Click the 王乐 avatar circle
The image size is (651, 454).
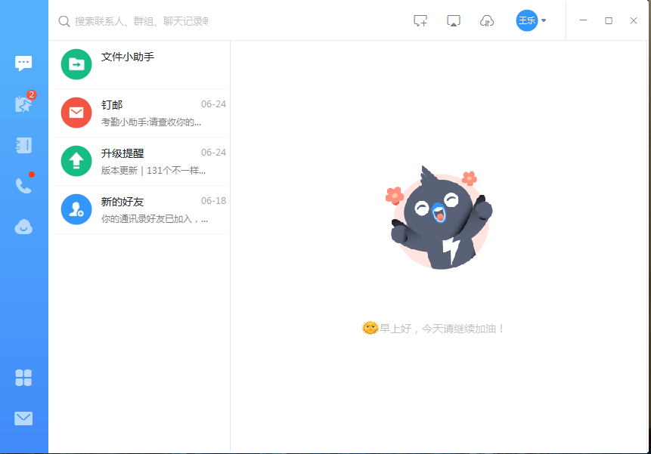(x=527, y=20)
